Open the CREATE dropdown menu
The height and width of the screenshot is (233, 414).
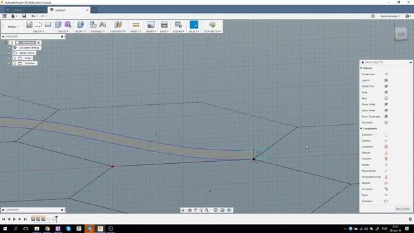(63, 32)
